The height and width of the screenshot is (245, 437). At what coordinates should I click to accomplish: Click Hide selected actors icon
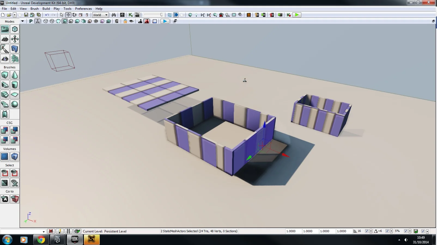tap(15, 173)
